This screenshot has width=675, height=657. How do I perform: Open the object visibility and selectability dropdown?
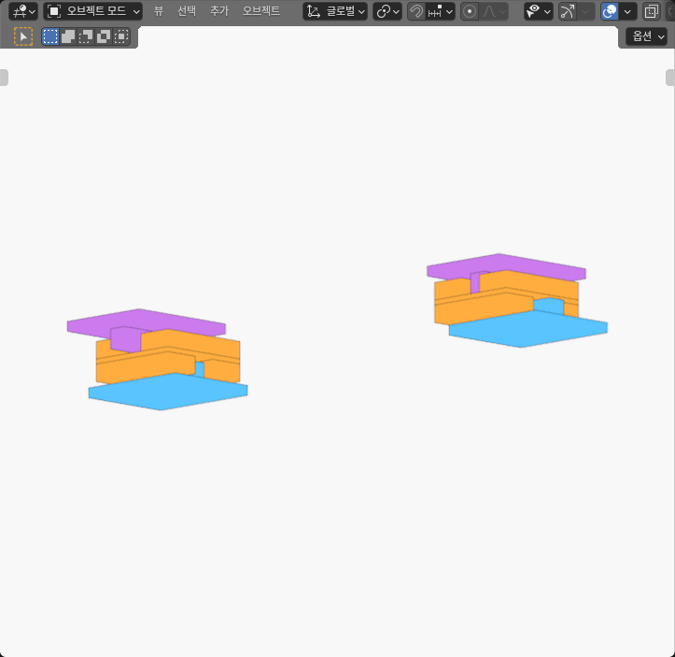click(x=539, y=11)
